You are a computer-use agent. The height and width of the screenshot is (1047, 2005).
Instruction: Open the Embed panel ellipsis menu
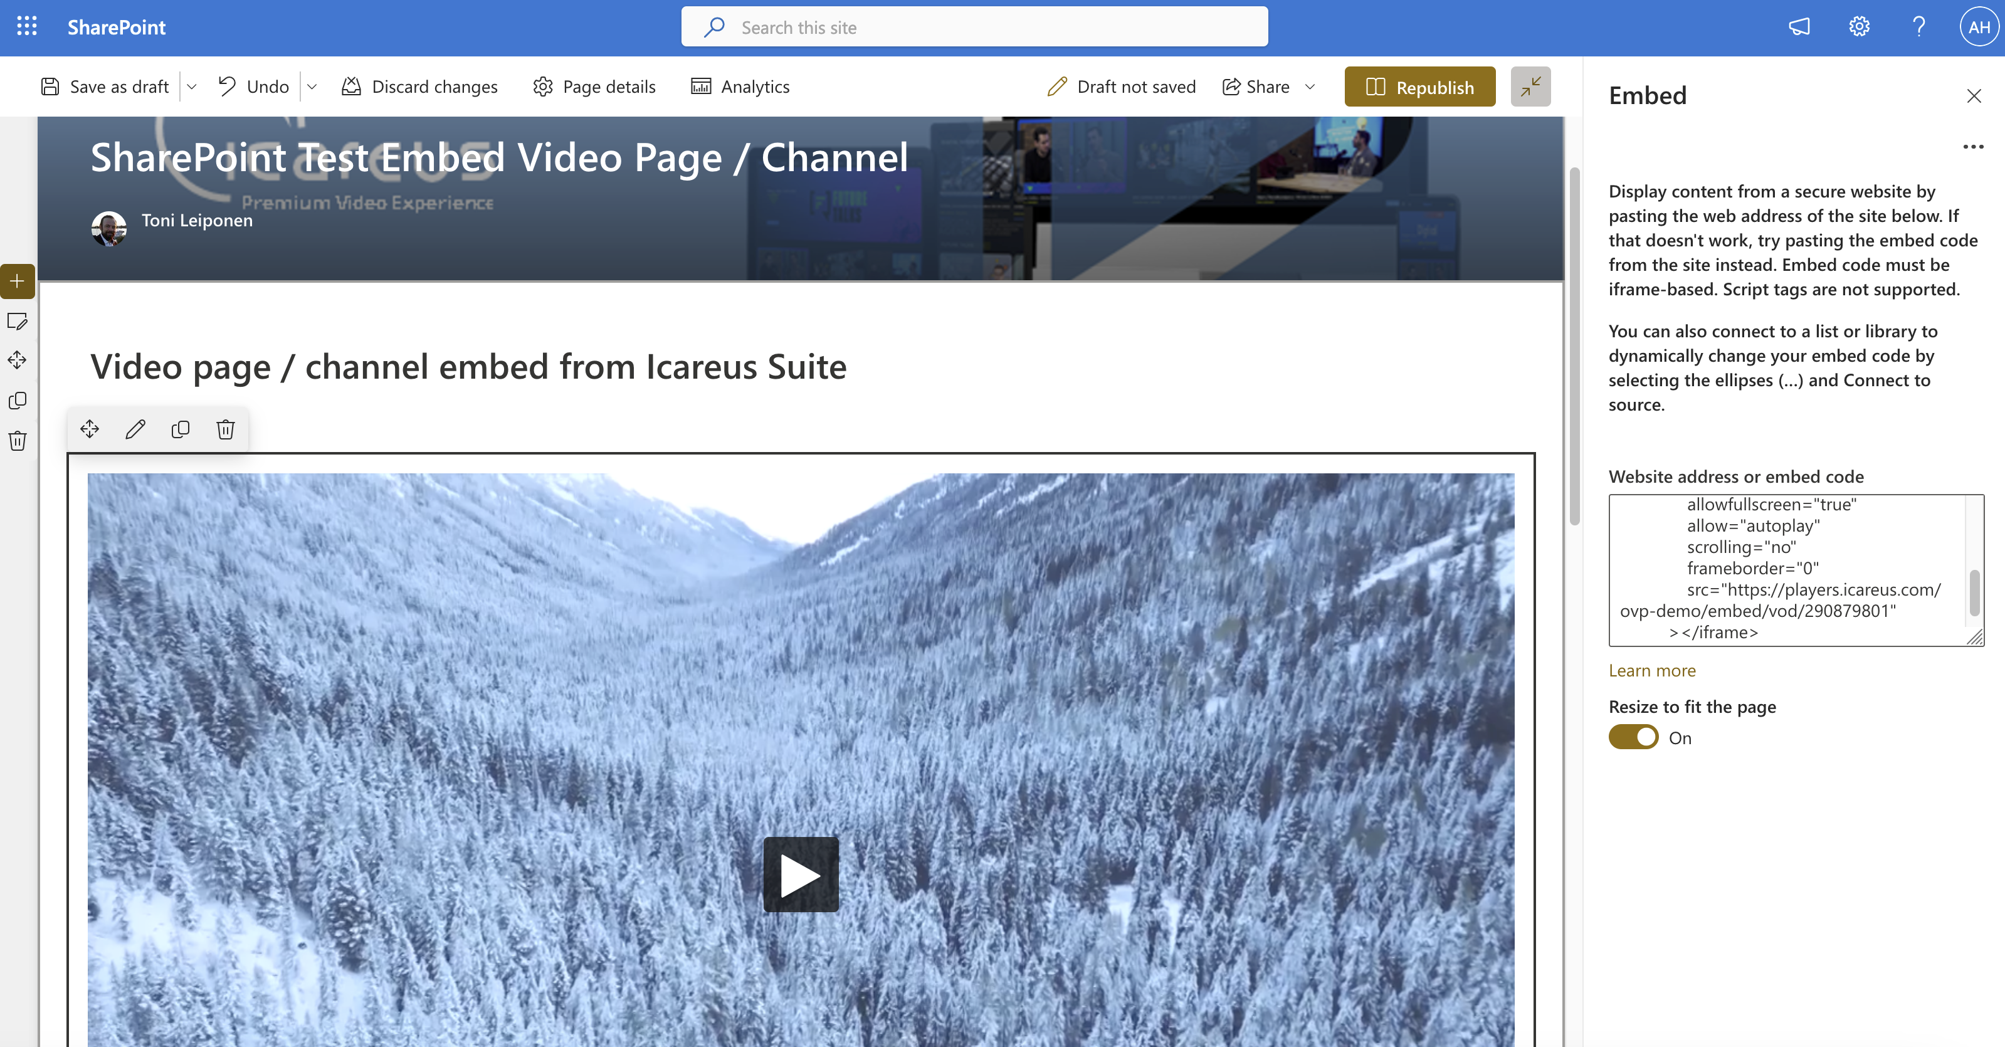point(1972,146)
